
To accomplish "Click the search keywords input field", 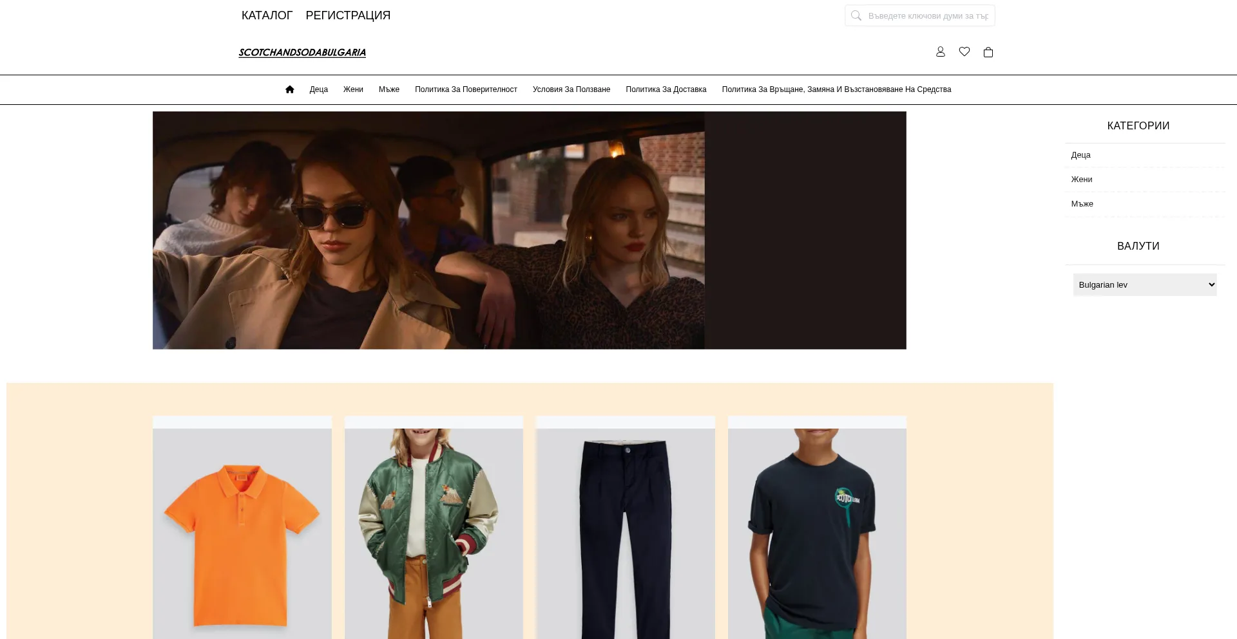I will click(928, 15).
